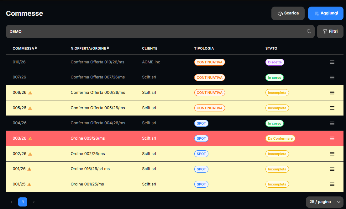Focus the search field containing DEMO
The height and width of the screenshot is (209, 346).
[x=160, y=31]
